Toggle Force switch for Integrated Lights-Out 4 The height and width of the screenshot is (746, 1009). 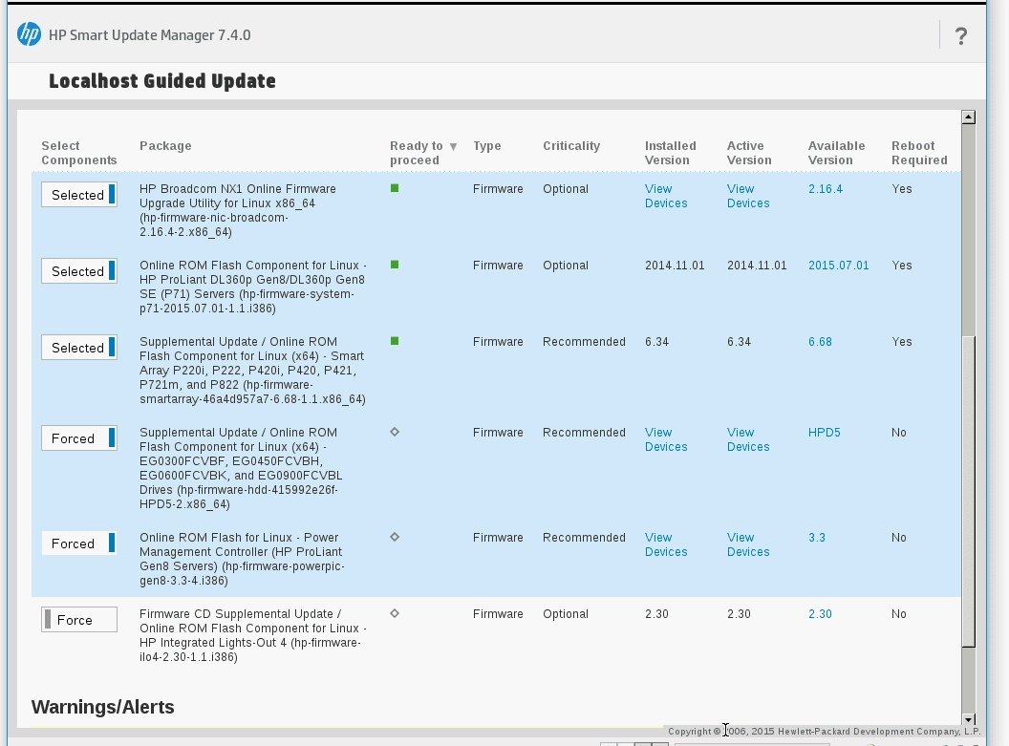[79, 619]
